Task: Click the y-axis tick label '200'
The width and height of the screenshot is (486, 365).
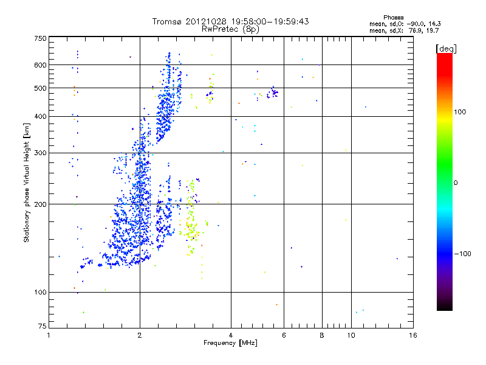Action: click(40, 204)
